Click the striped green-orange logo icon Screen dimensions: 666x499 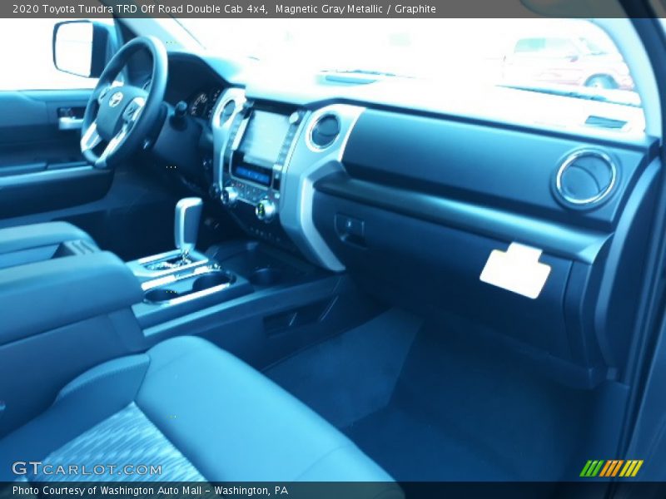611,468
